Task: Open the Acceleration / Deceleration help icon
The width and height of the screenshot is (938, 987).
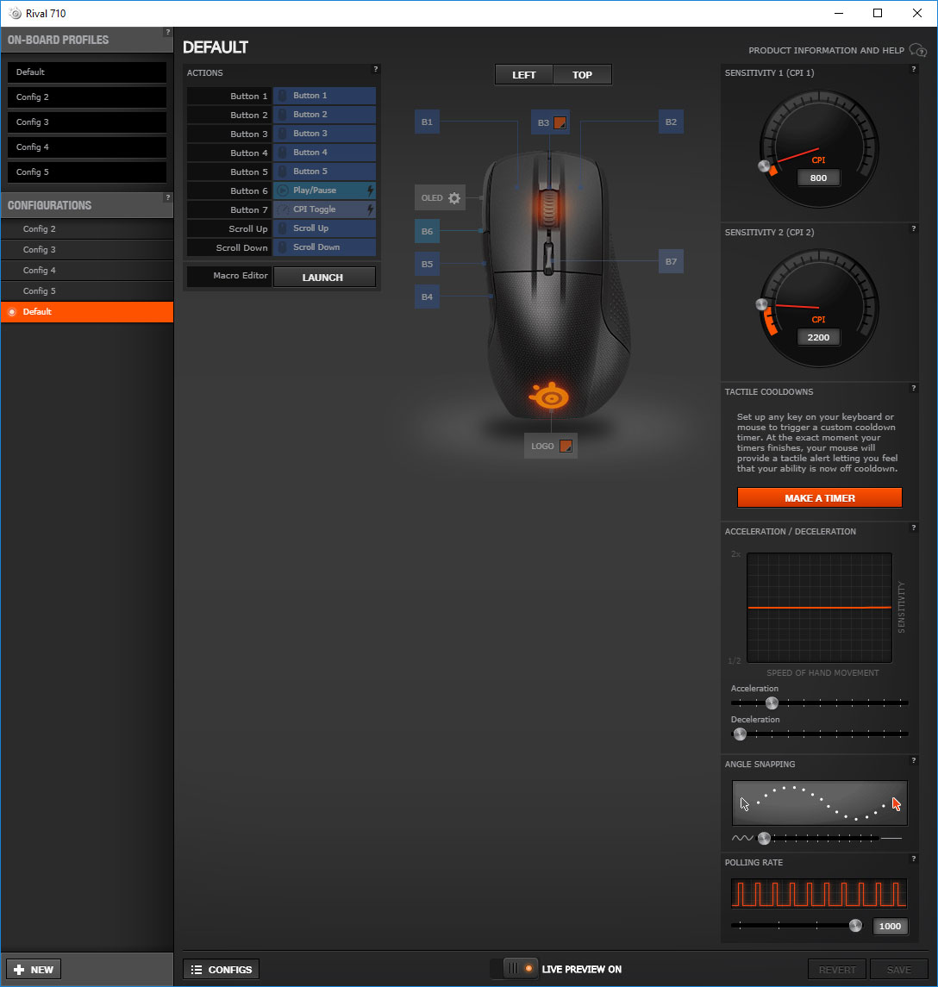Action: tap(914, 528)
